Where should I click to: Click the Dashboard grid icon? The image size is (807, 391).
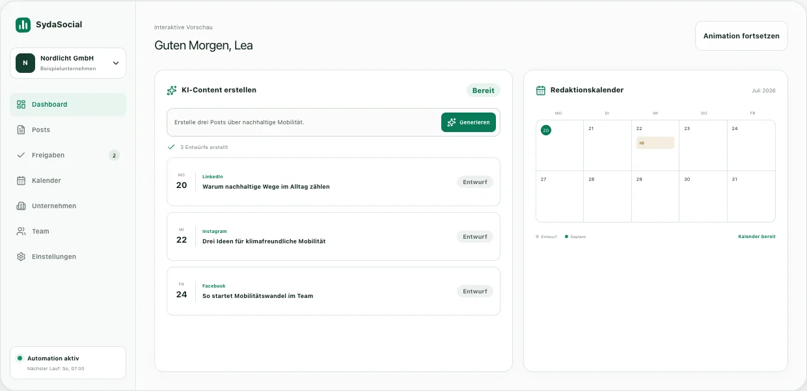coord(21,104)
